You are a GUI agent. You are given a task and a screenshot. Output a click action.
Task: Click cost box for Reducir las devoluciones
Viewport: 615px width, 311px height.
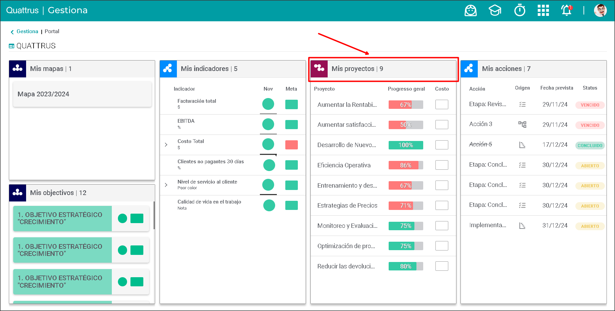click(x=442, y=266)
